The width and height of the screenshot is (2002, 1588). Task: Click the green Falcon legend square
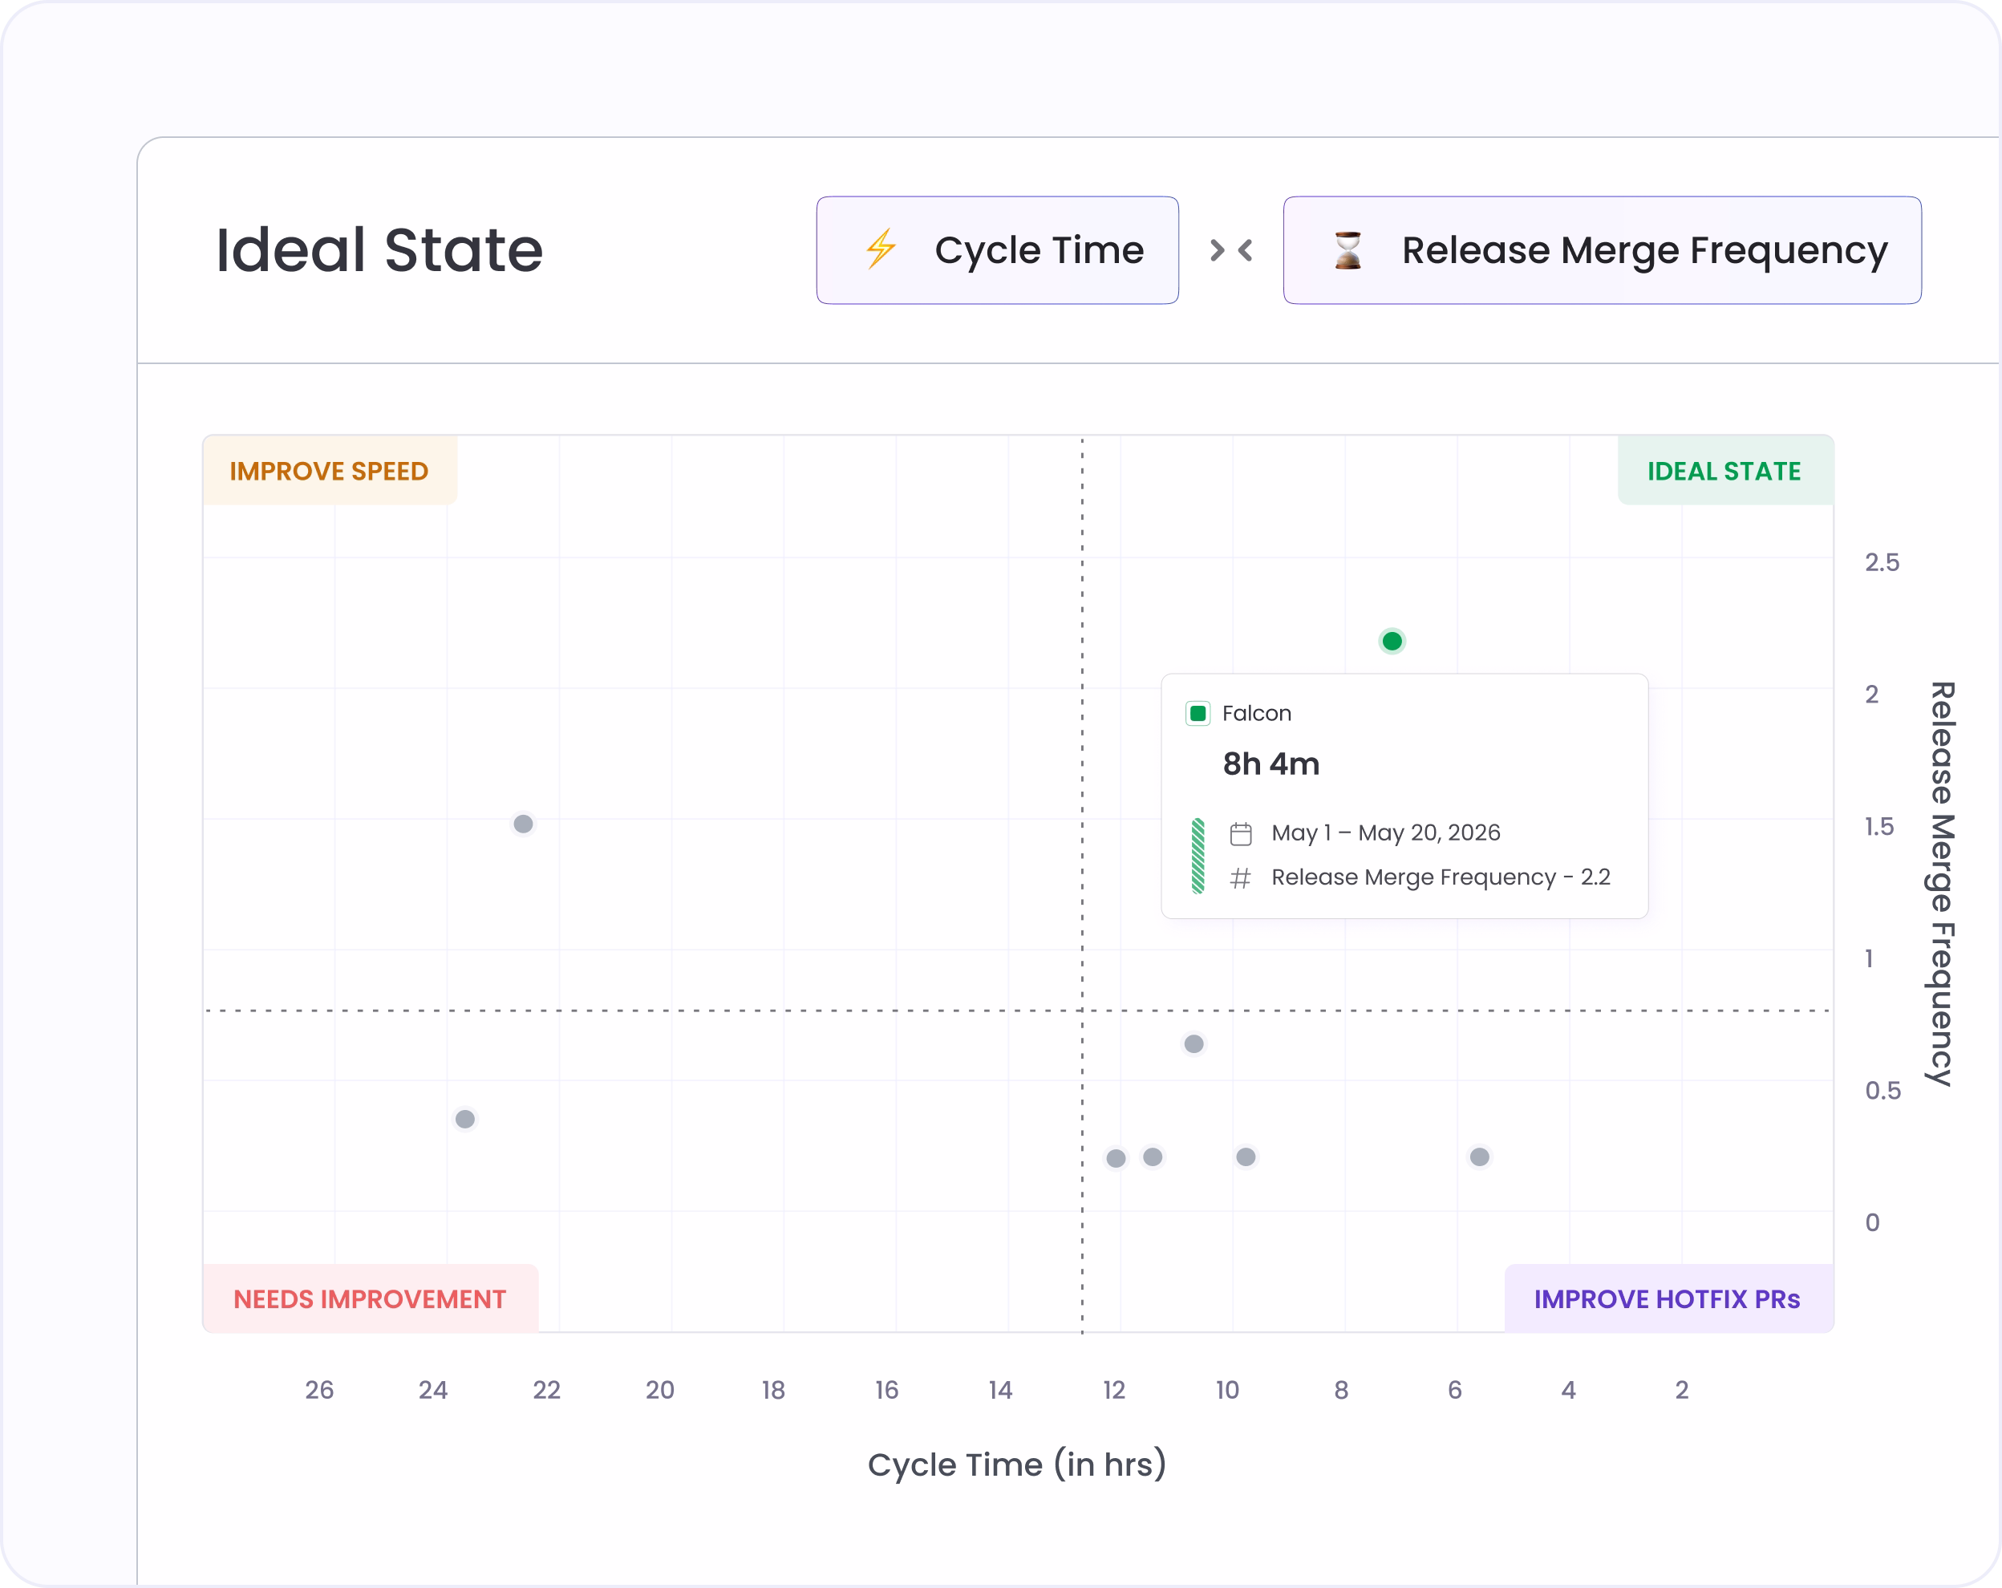click(1198, 713)
